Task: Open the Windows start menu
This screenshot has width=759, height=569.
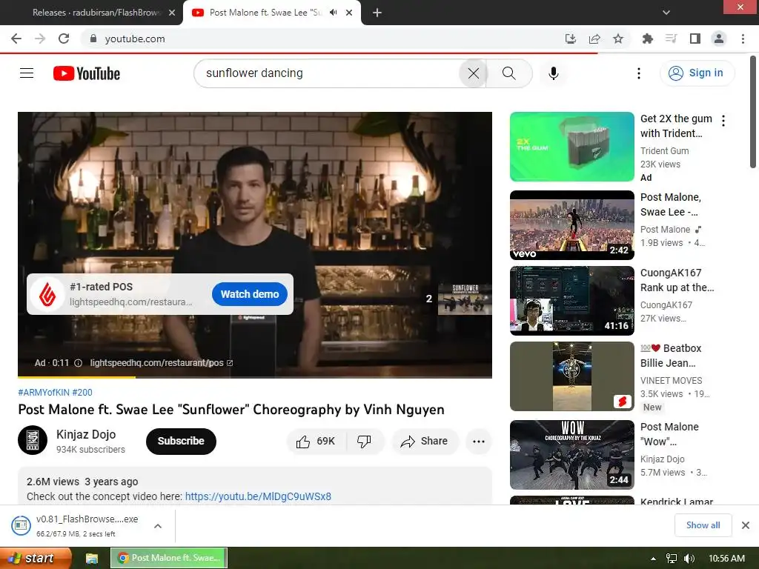Action: 36,559
